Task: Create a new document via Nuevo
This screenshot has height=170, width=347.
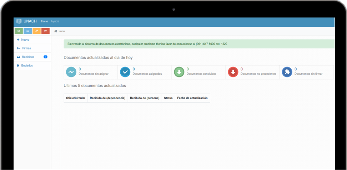Action: pos(25,40)
